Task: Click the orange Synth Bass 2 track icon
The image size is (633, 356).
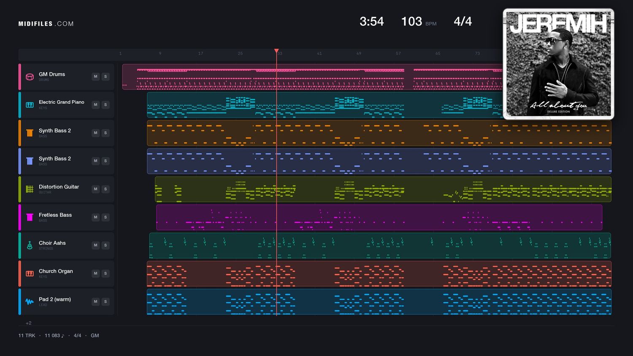Action: [30, 133]
